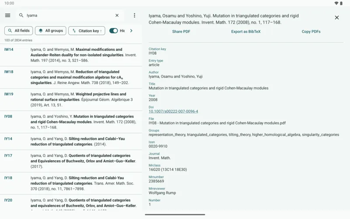Tap Export as BibTeX

(x=246, y=32)
